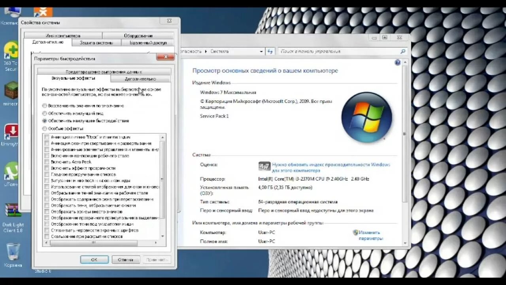The height and width of the screenshot is (285, 506).
Task: Click the "Система" breadcrumb in address bar
Action: [219, 51]
